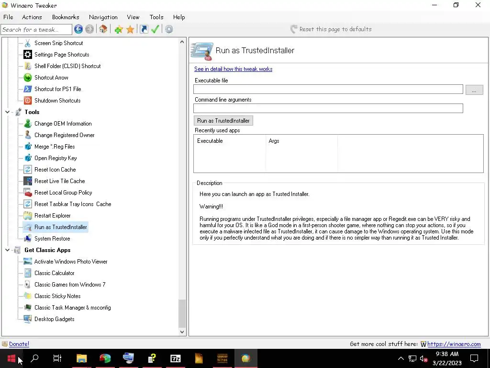
Task: Click the Classic Calculator icon
Action: 28,273
